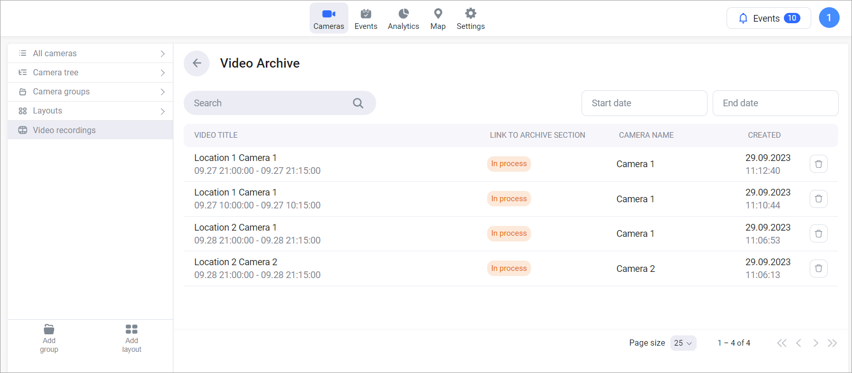Click the back arrow beside Video Archive
The width and height of the screenshot is (852, 373).
197,63
